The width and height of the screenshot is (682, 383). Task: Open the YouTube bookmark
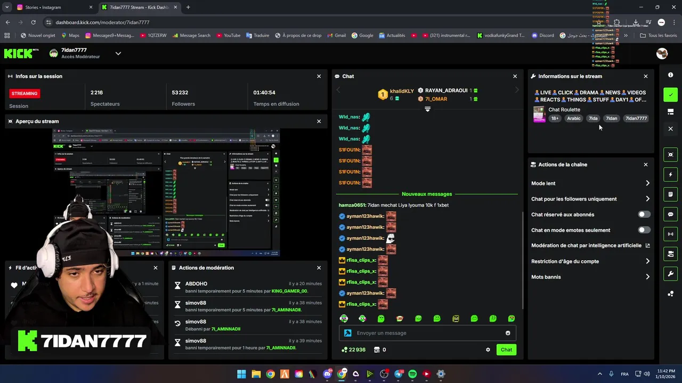tap(228, 36)
